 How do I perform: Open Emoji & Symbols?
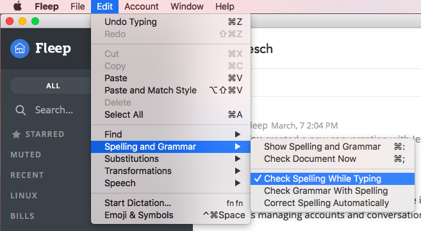point(170,215)
